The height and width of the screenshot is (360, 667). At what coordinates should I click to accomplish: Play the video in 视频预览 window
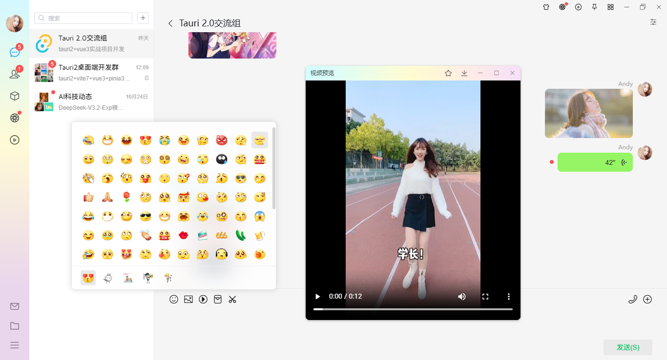pyautogui.click(x=318, y=297)
